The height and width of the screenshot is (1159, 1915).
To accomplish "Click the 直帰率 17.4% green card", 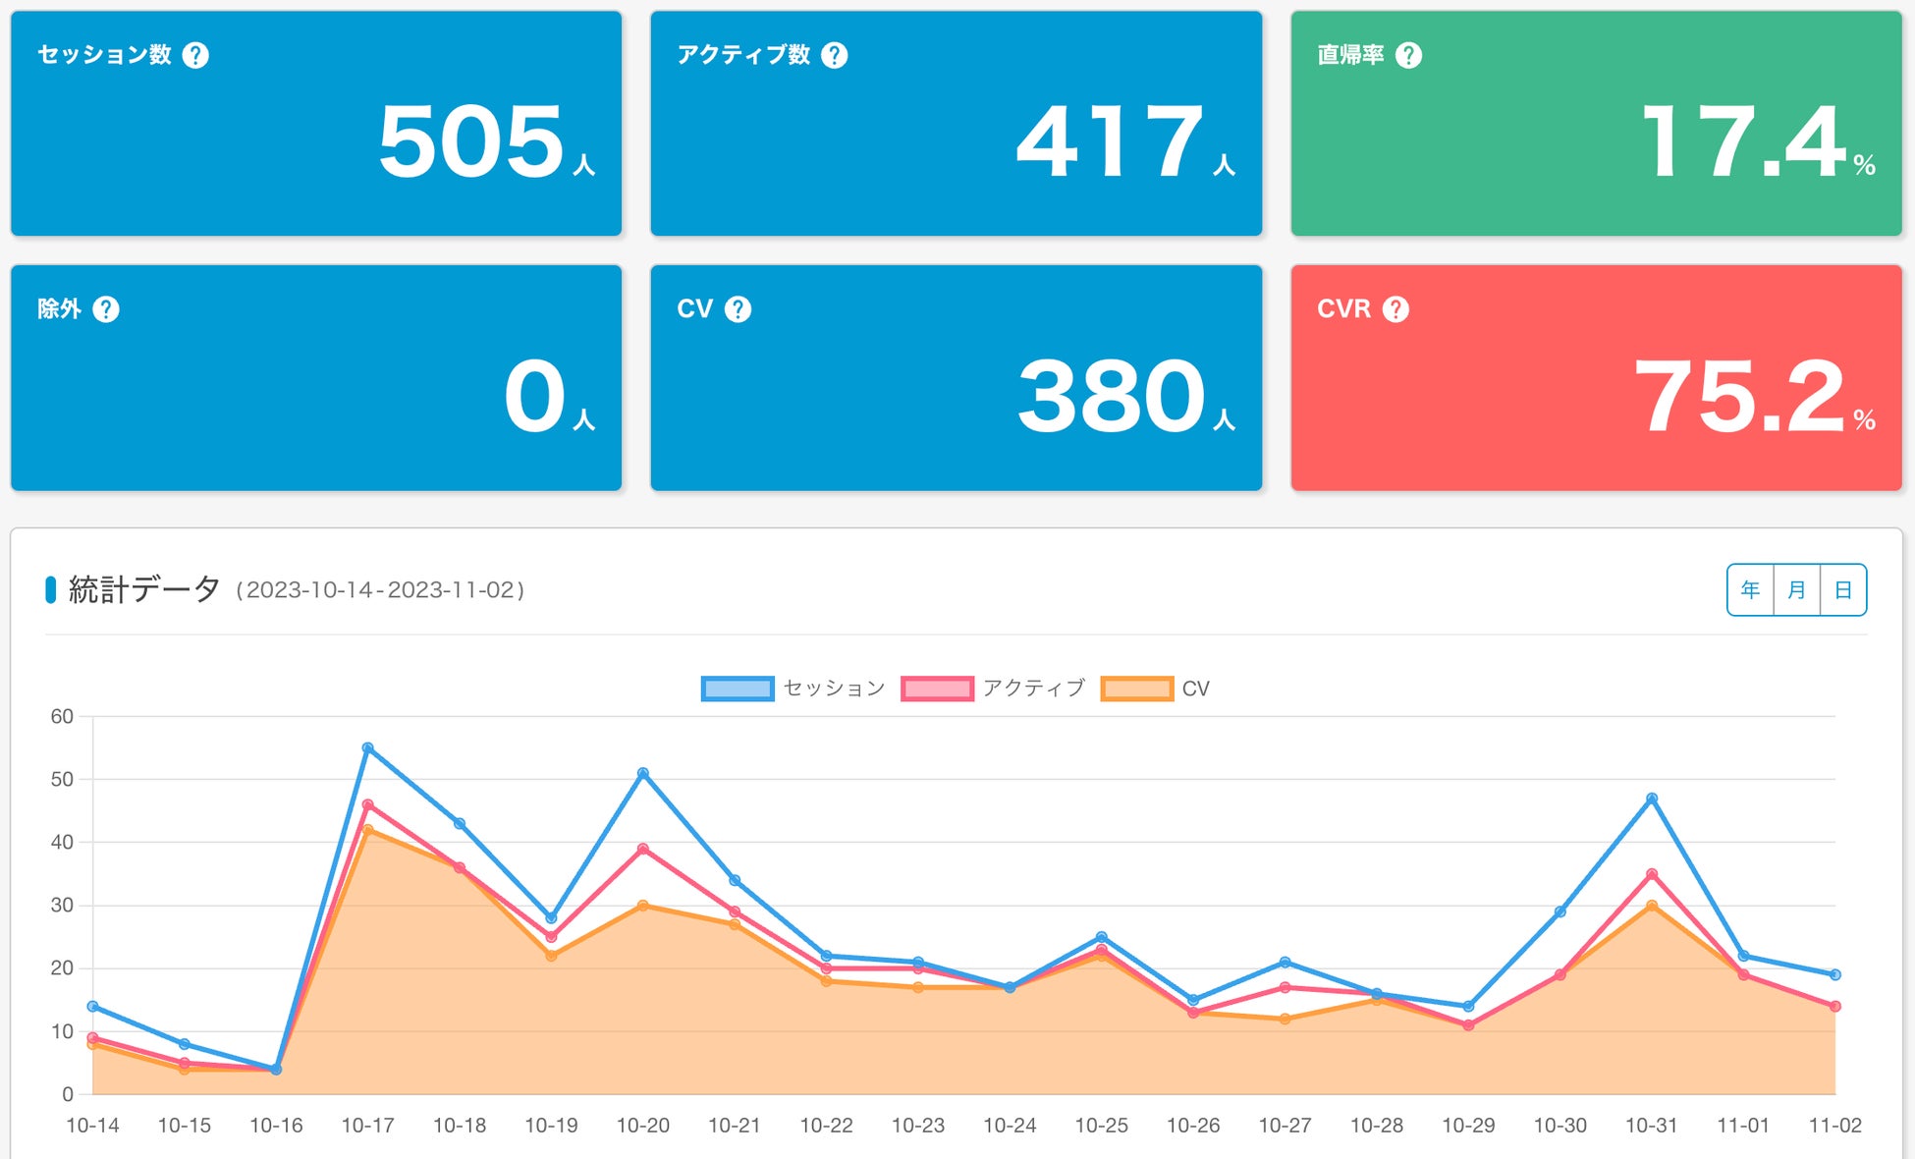I will 1596,124.
